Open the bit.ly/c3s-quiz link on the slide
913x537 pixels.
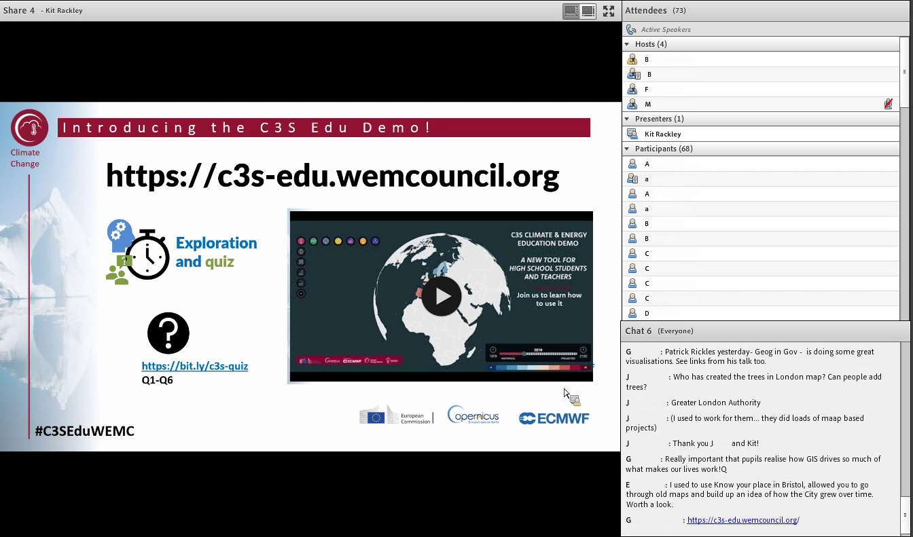pos(195,366)
